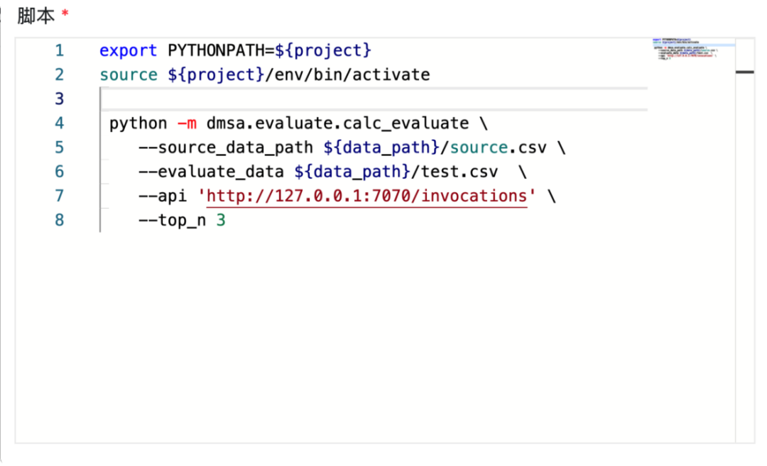Select line number 4 in the gutter
The image size is (767, 466).
pyautogui.click(x=58, y=123)
